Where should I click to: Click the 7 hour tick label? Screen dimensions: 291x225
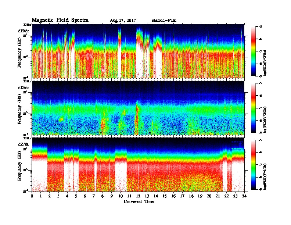click(94, 196)
